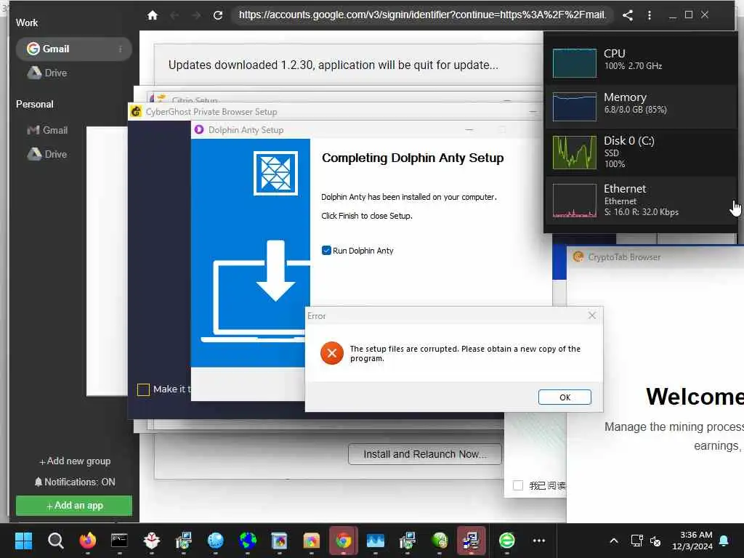Click the first computer setup taskbar icon

coord(183,541)
